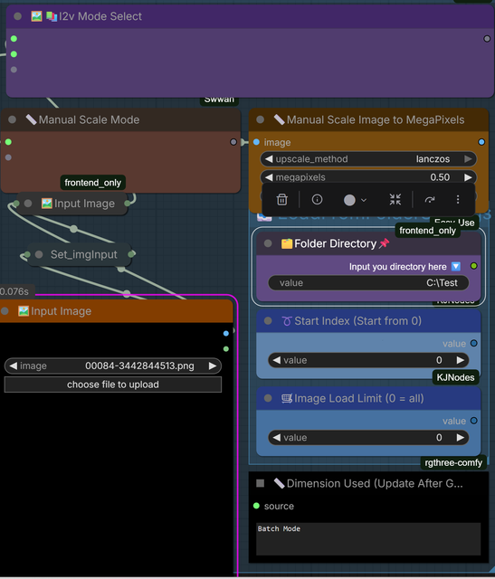Click the picture icon on orange Input Image node
Viewport: 495px width, 579px height.
click(x=24, y=311)
